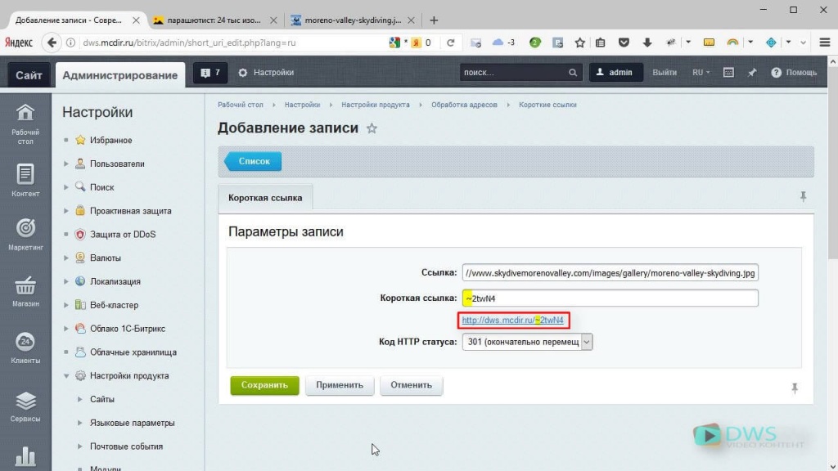Image resolution: width=838 pixels, height=471 pixels.
Task: Open the Помощь help link
Action: 794,73
